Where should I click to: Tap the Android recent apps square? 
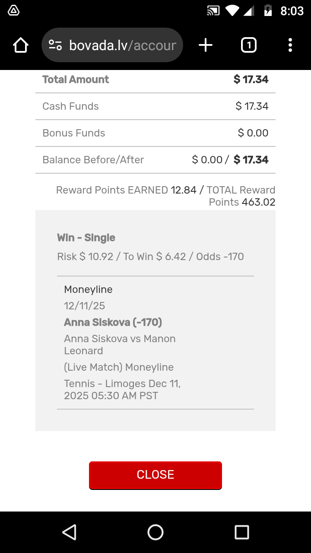(241, 532)
